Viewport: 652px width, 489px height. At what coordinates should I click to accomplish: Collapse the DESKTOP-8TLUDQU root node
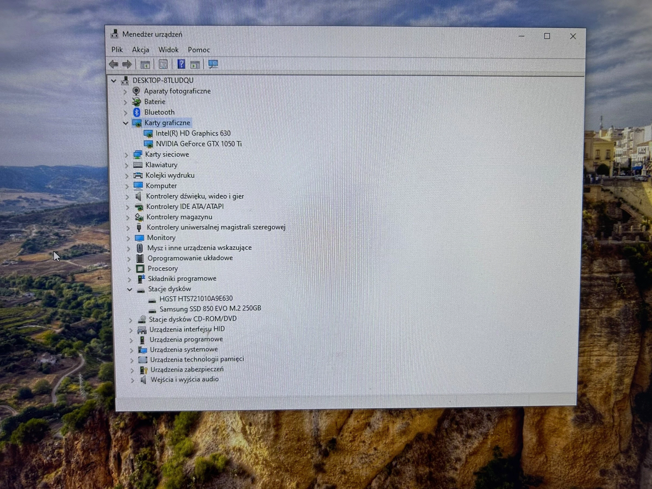[114, 81]
